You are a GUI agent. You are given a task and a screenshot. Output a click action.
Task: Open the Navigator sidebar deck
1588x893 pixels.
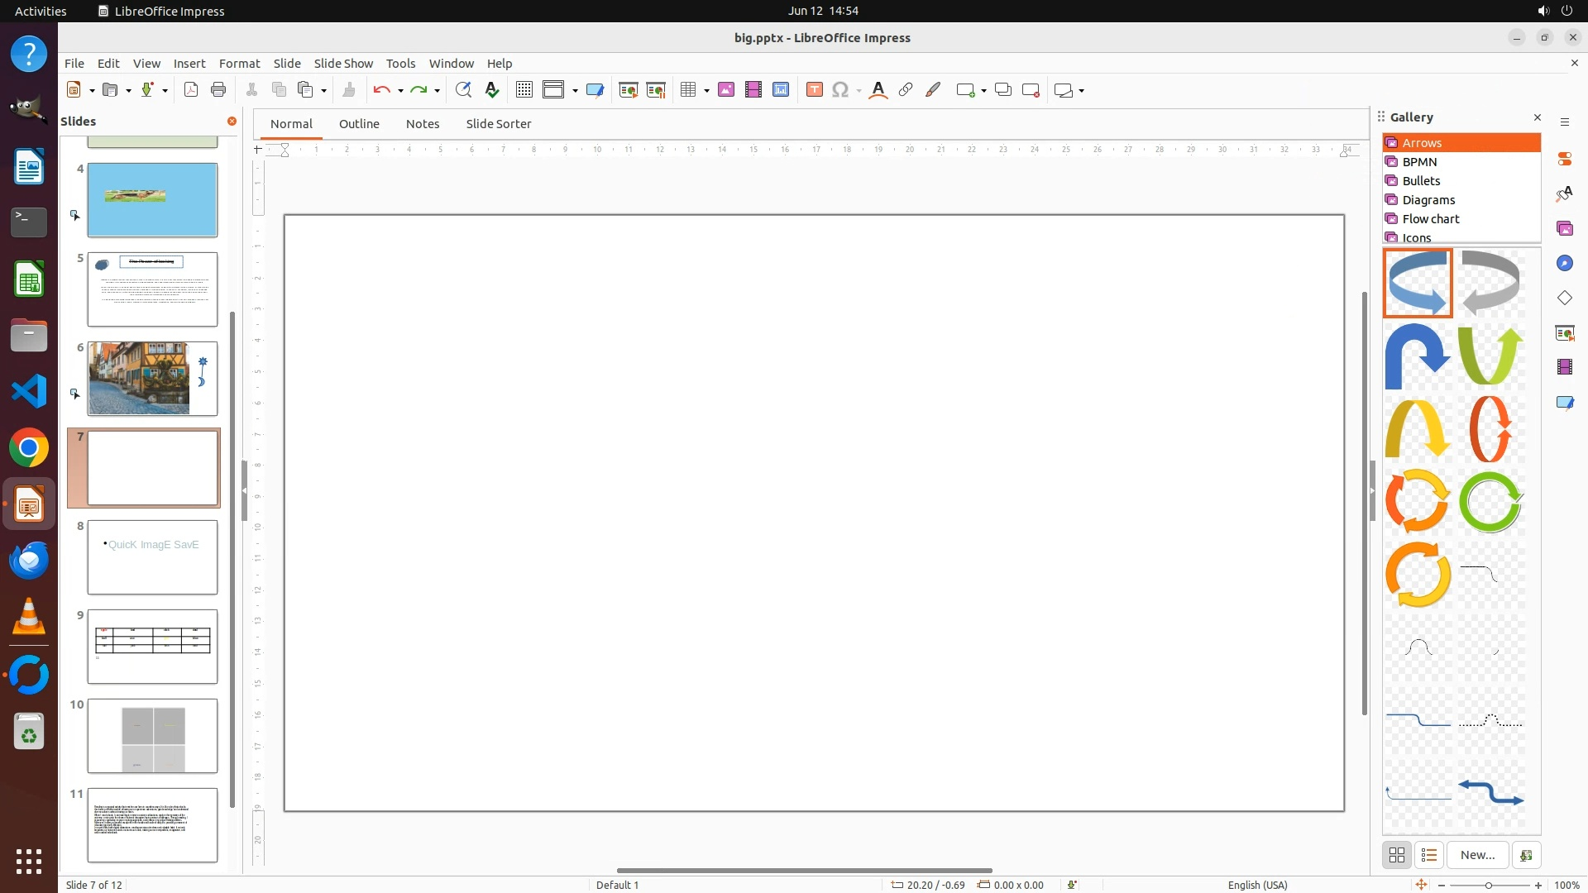pyautogui.click(x=1564, y=263)
